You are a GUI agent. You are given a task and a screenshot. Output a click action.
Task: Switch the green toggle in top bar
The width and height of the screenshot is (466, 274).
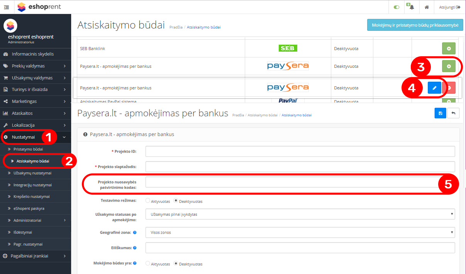(397, 7)
